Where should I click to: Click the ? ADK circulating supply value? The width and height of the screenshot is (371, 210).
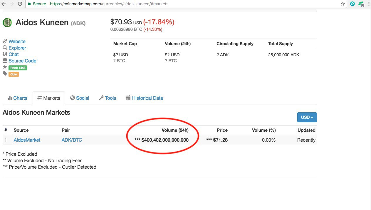223,55
